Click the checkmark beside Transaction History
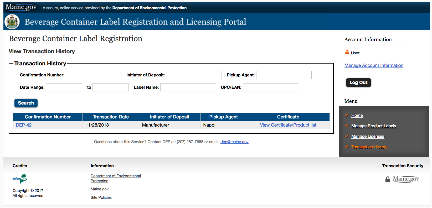 pyautogui.click(x=347, y=147)
